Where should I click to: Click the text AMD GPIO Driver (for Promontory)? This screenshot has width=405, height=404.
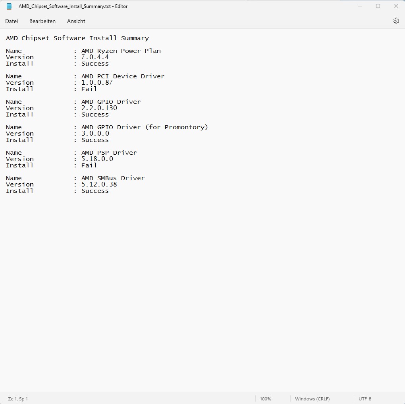(145, 127)
